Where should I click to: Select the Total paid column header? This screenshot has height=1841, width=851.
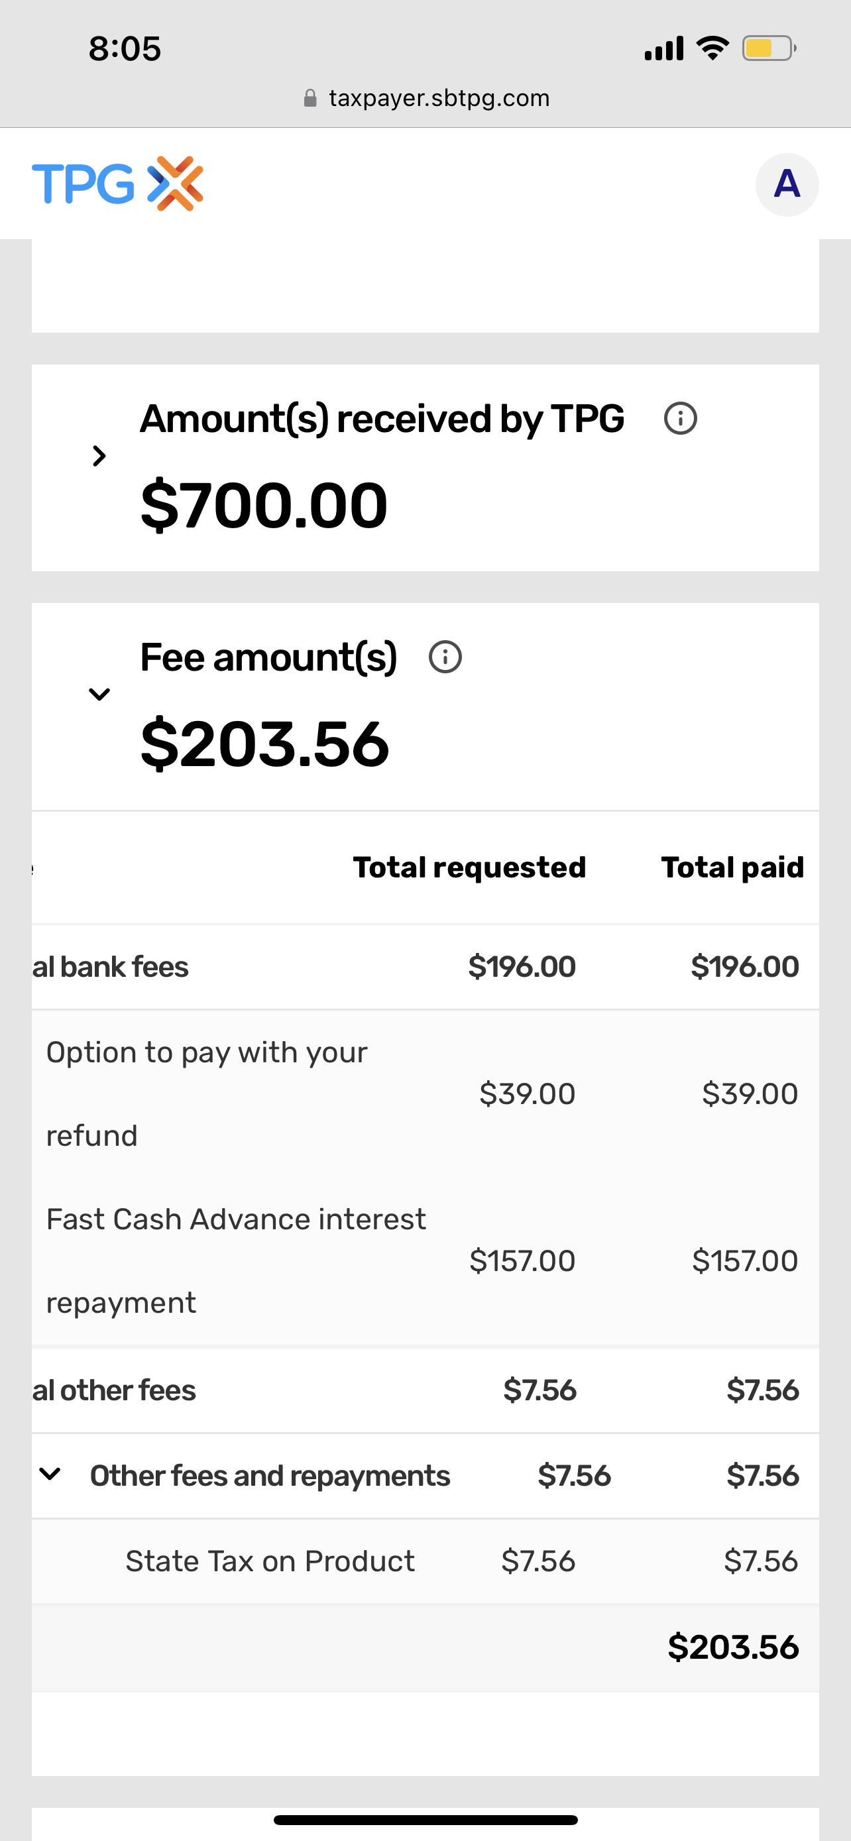[x=732, y=867]
